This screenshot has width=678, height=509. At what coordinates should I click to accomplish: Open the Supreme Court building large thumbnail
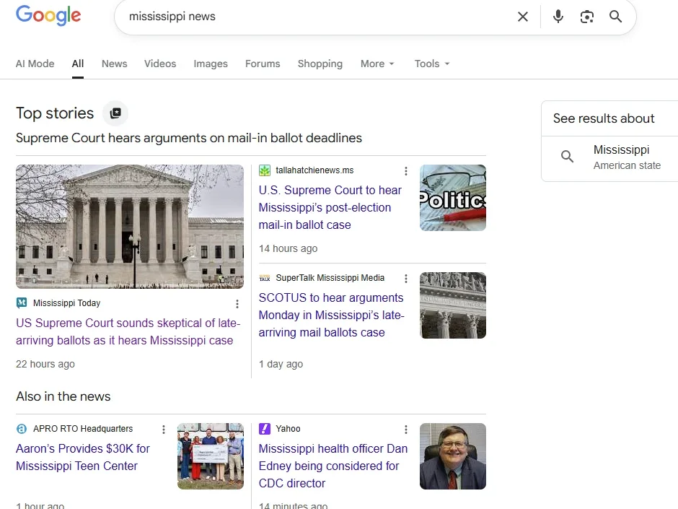(130, 227)
